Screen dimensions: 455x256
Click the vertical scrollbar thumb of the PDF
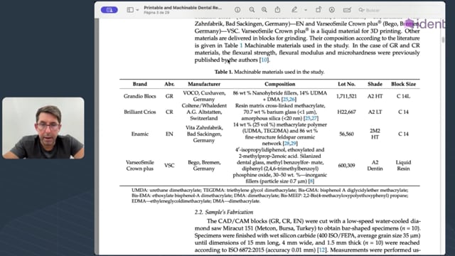pos(443,40)
